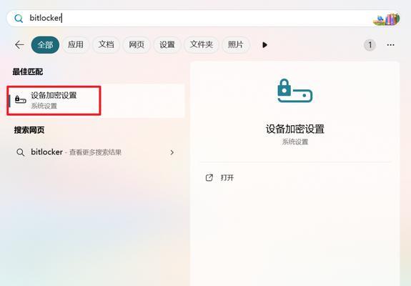Open the three-dot more options menu
This screenshot has width=411, height=286.
[x=390, y=45]
